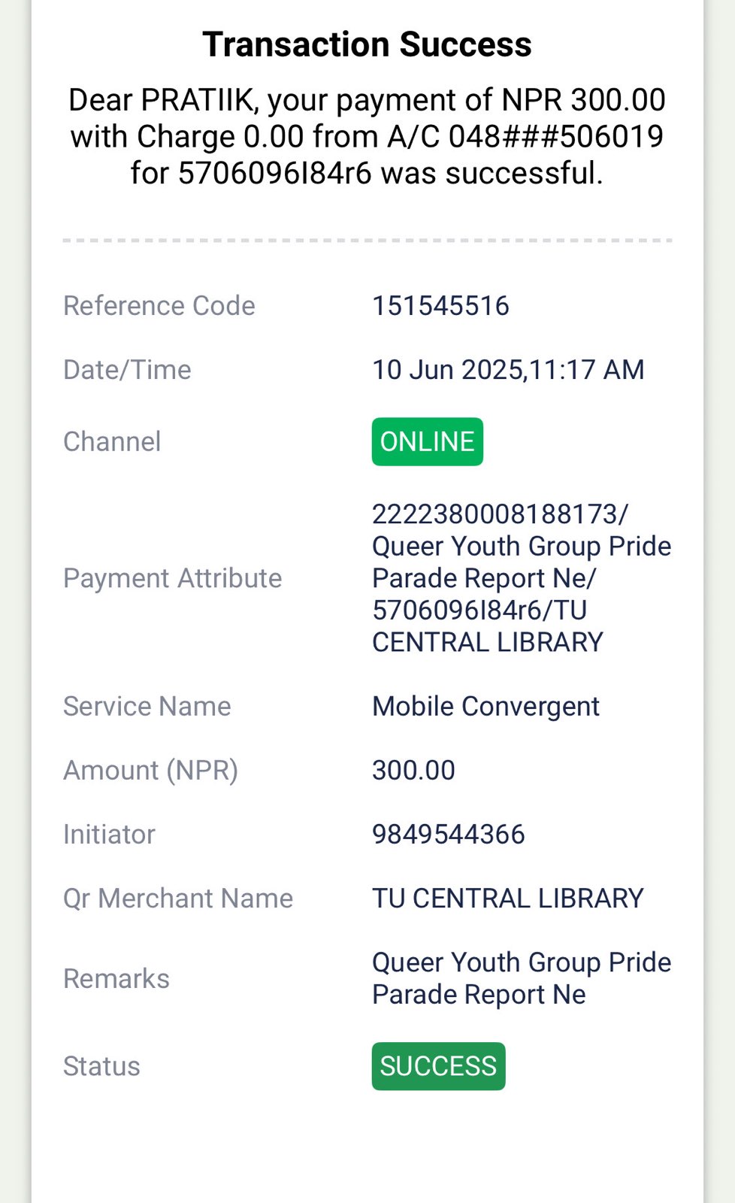735x1203 pixels.
Task: Click the Remarks value text
Action: pyautogui.click(x=521, y=978)
